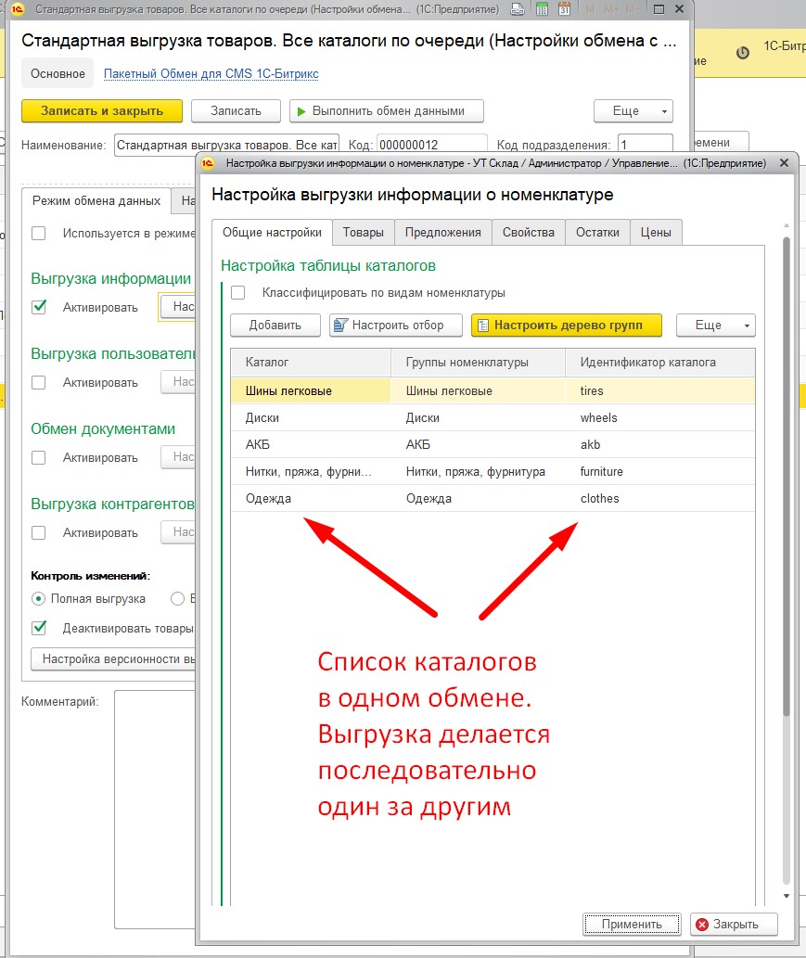Open the Еще dropdown in the nomenclature dialog
The width and height of the screenshot is (806, 958).
point(715,326)
